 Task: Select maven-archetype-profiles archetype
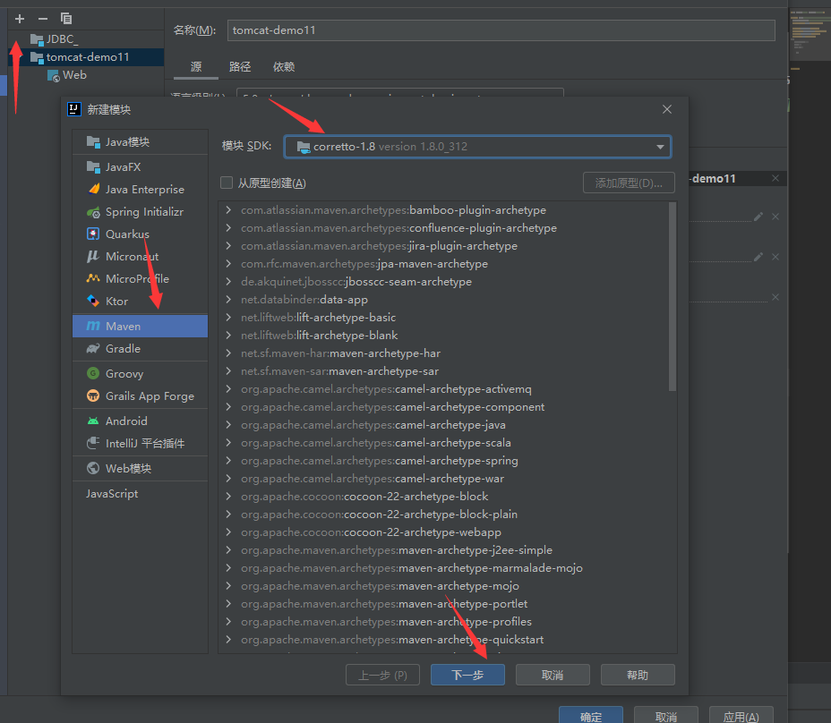point(386,622)
